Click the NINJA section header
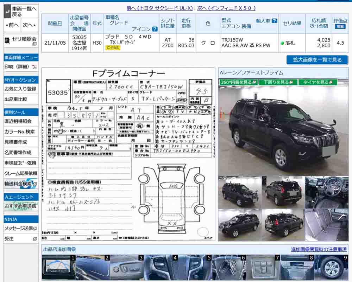Viewport: 352px width, 282px height. (21, 219)
